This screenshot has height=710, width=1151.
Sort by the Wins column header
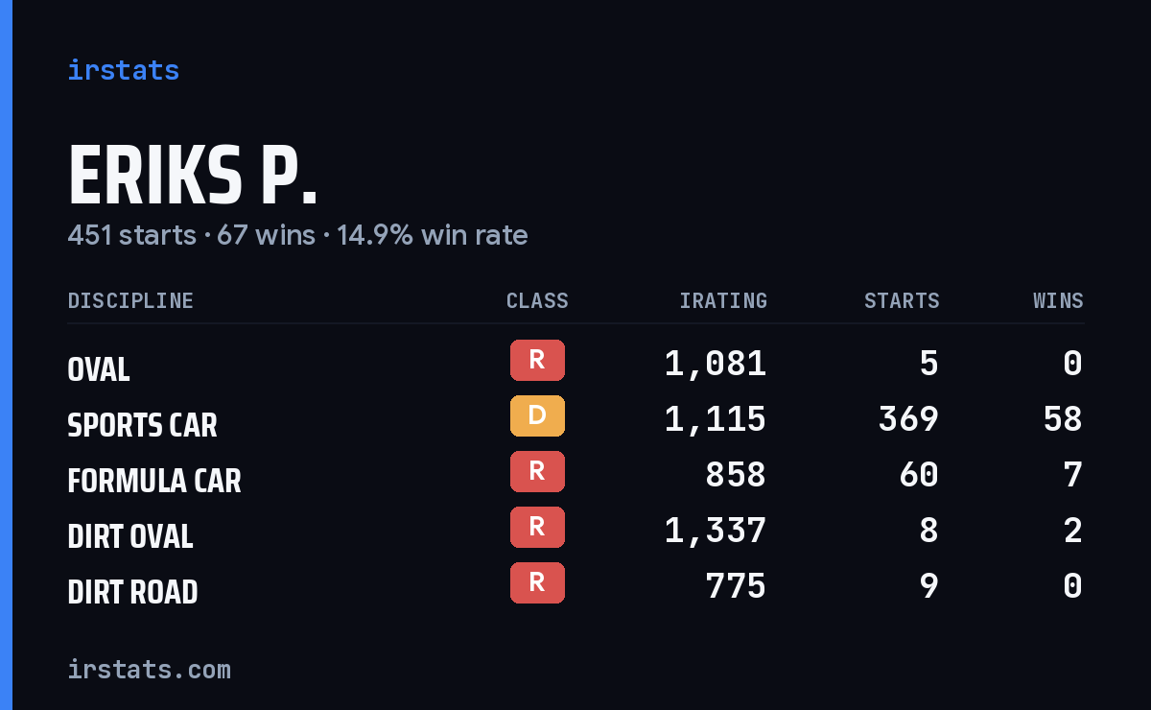[x=1058, y=300]
